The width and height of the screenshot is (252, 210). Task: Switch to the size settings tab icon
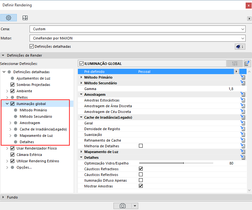(25, 18)
